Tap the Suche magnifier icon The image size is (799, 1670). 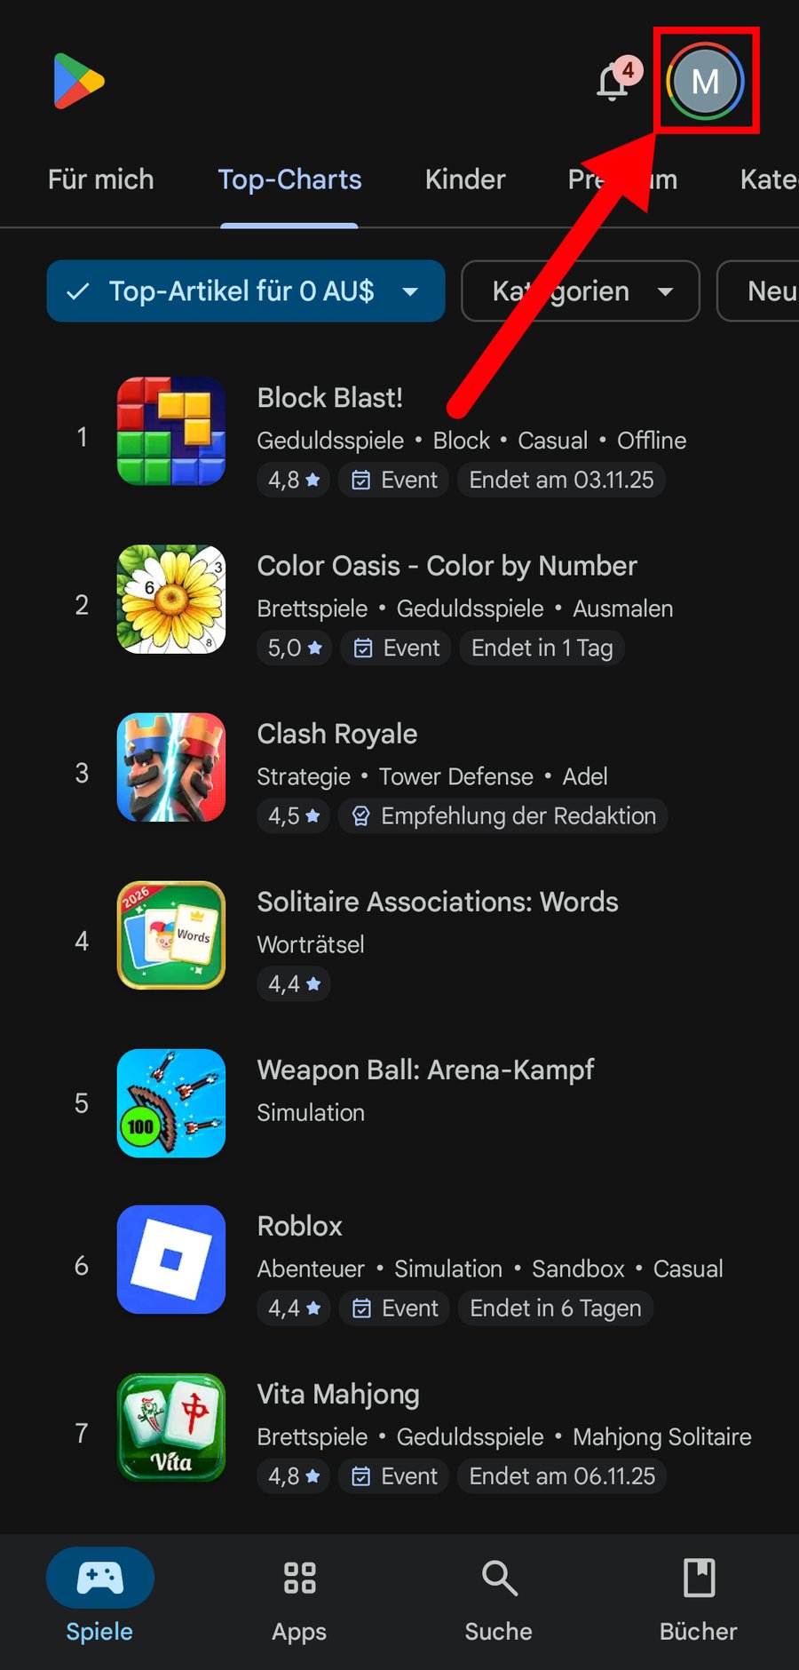499,1579
